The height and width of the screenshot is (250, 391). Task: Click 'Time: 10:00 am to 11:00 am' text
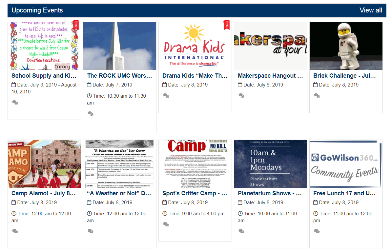pos(268,217)
